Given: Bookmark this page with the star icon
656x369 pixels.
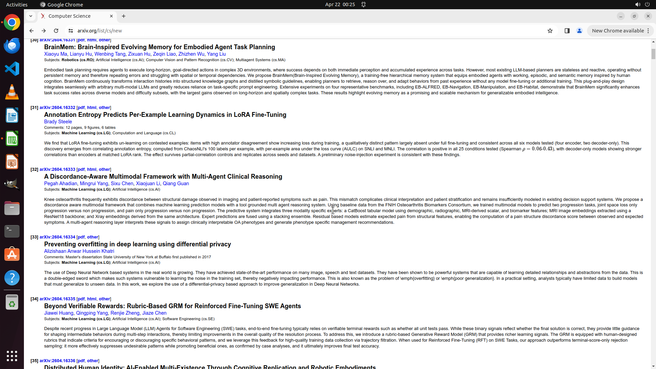Looking at the screenshot, I should (550, 31).
